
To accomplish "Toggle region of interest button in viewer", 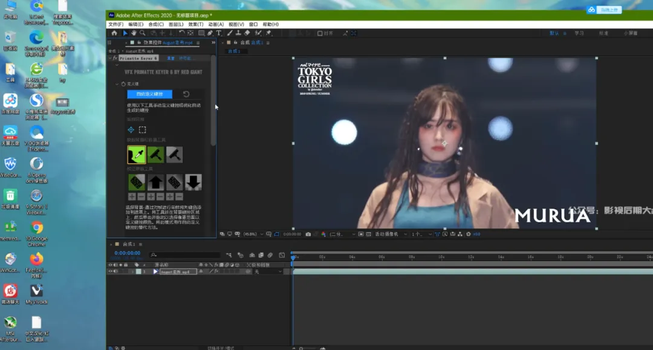I will [x=361, y=235].
